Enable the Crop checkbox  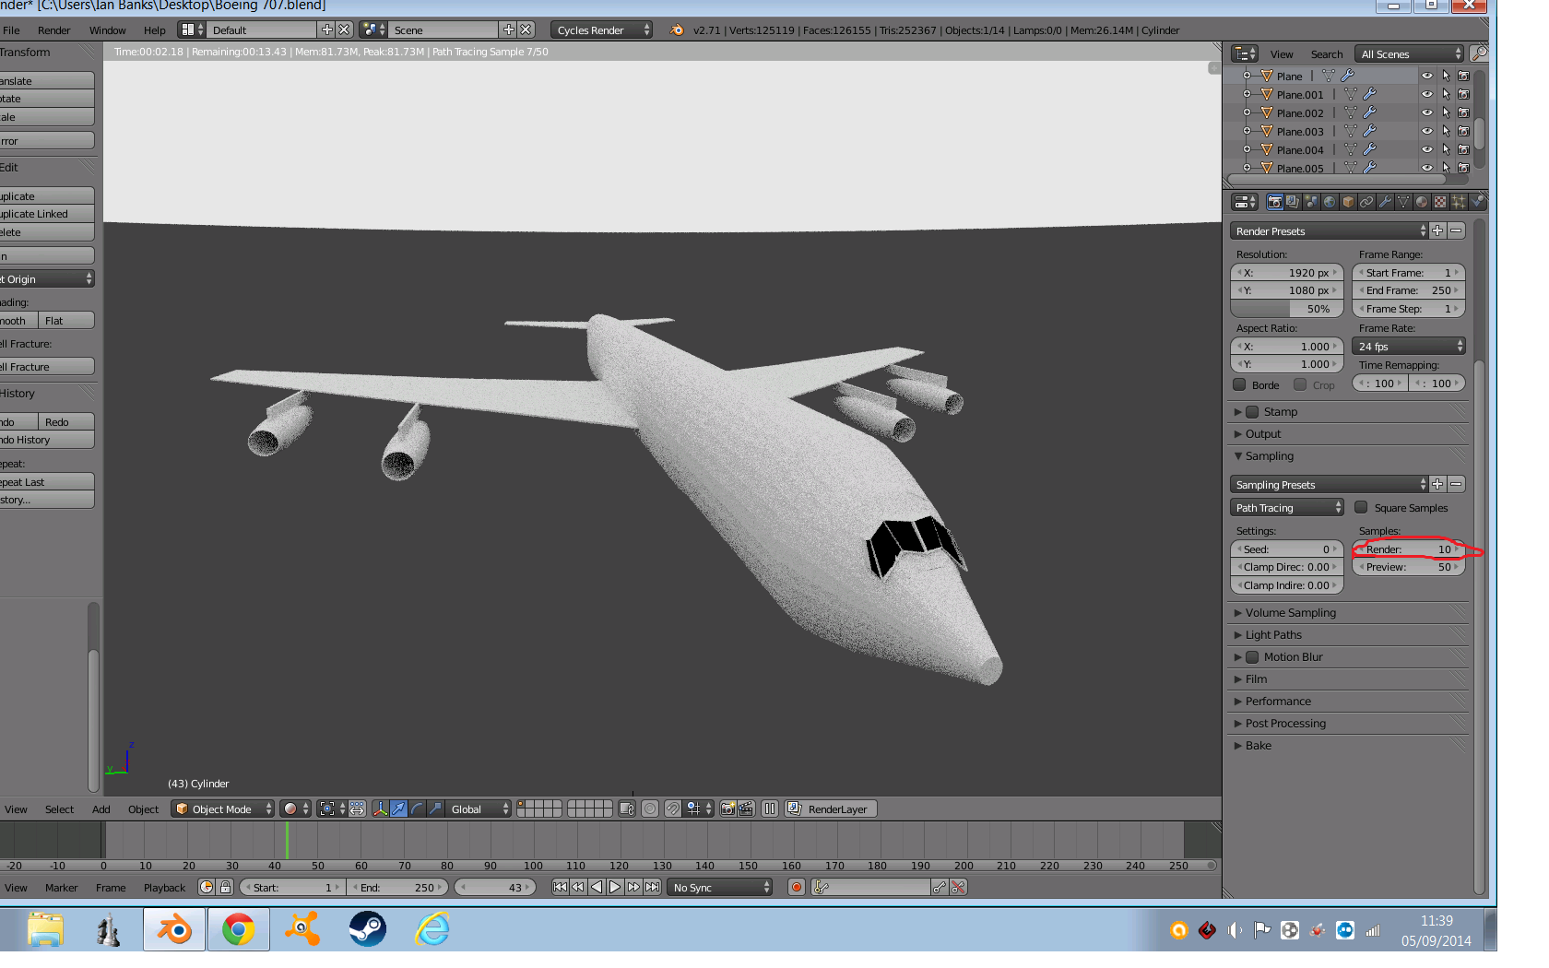1300,384
